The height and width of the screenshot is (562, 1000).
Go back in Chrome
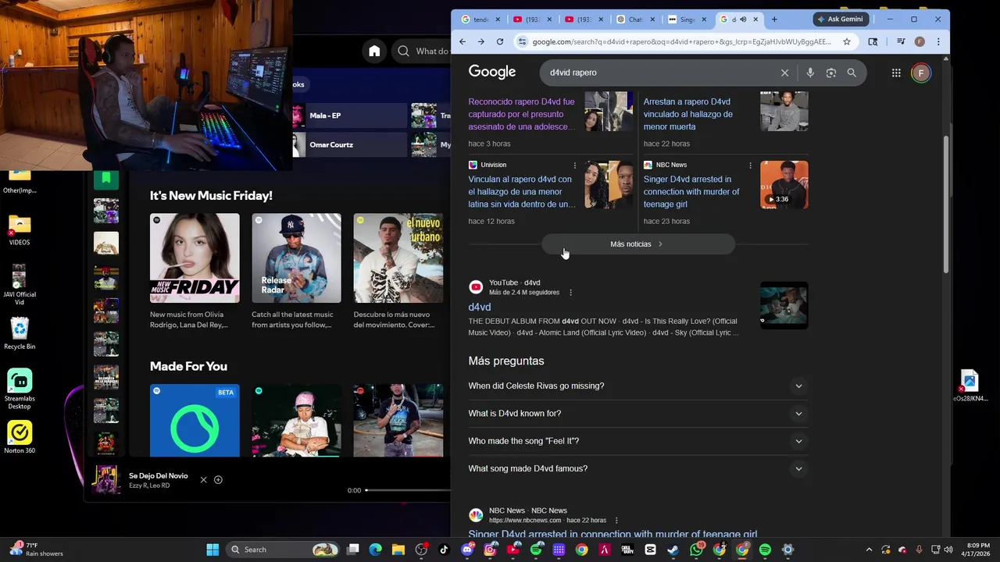[x=462, y=41]
